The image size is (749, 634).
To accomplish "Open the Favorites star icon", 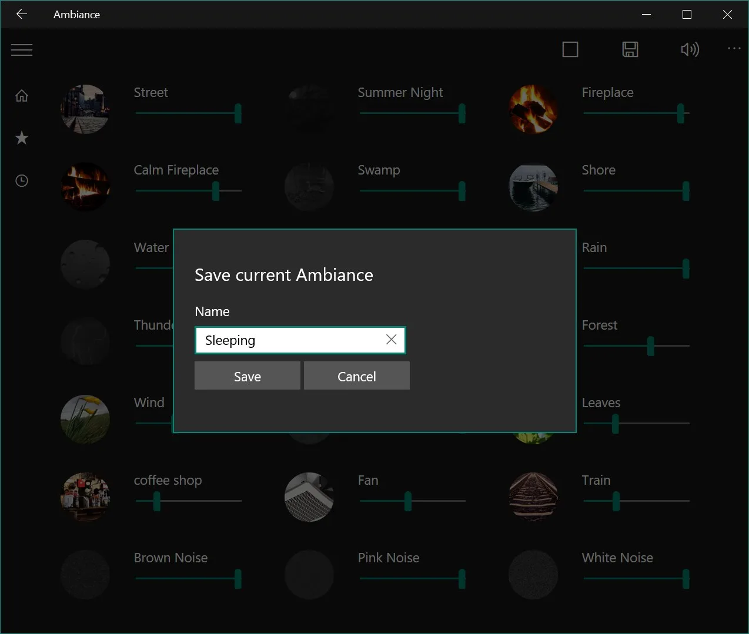I will pyautogui.click(x=22, y=138).
